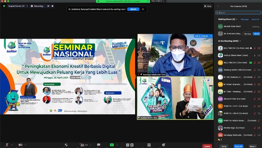The height and width of the screenshot is (148, 262).
Task: Select participant Miranti Atma Dewi
Action: pyautogui.click(x=239, y=27)
